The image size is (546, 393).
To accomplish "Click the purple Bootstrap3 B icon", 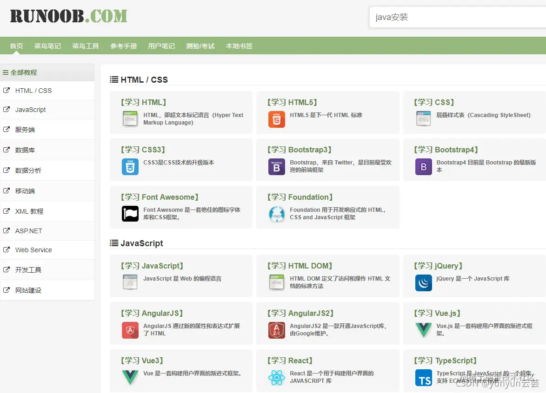I will pos(277,166).
